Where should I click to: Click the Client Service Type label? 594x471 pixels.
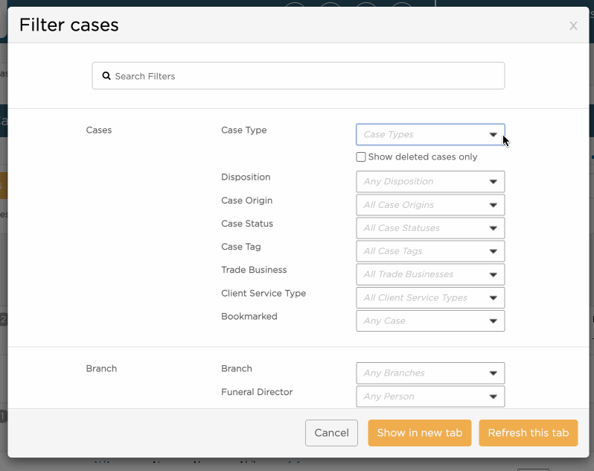(x=264, y=293)
